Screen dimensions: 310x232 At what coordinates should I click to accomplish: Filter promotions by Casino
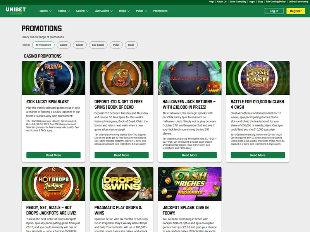(x=64, y=45)
